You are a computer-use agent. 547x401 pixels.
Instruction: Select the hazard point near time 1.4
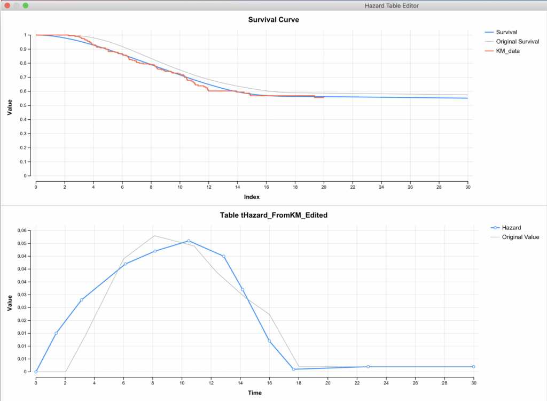tap(56, 333)
